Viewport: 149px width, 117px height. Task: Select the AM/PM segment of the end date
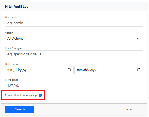[x=106, y=70]
